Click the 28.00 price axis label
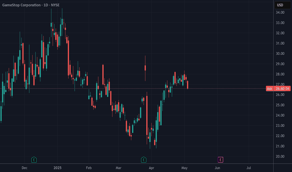Screen dimensions: 292x172 [x=280, y=74]
